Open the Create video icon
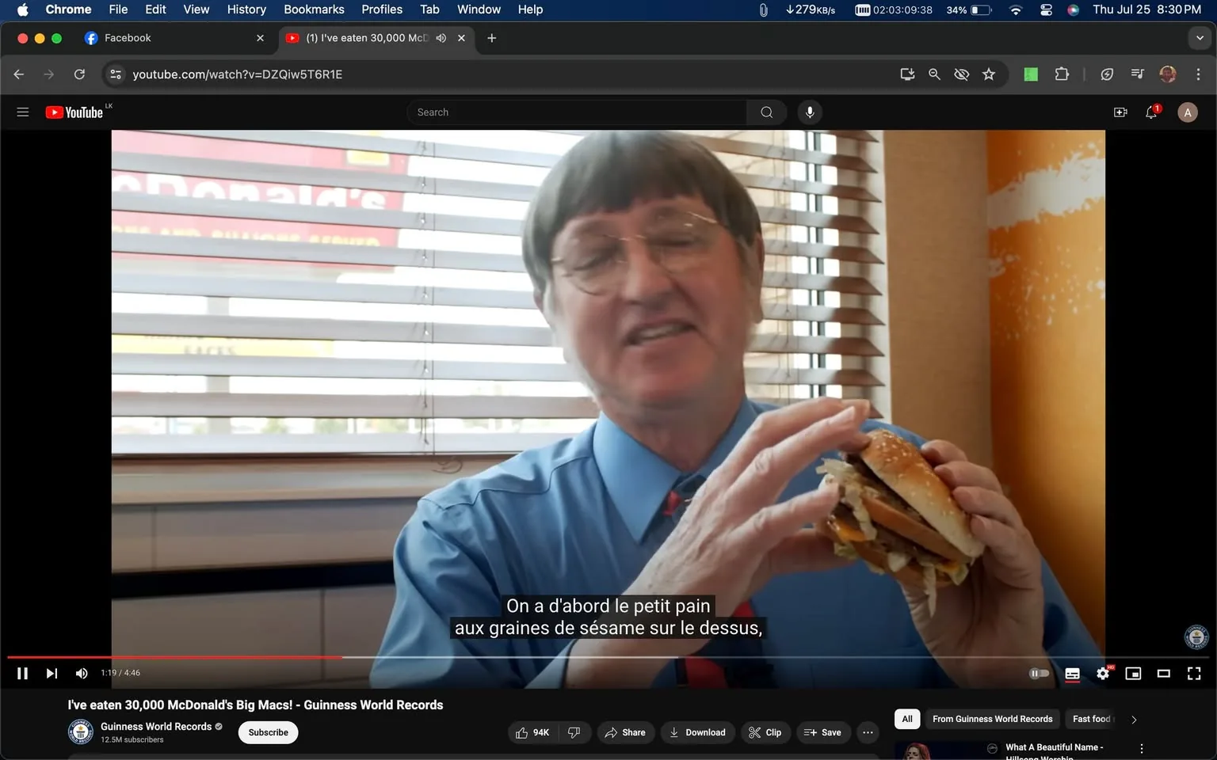Image resolution: width=1217 pixels, height=760 pixels. coord(1120,112)
